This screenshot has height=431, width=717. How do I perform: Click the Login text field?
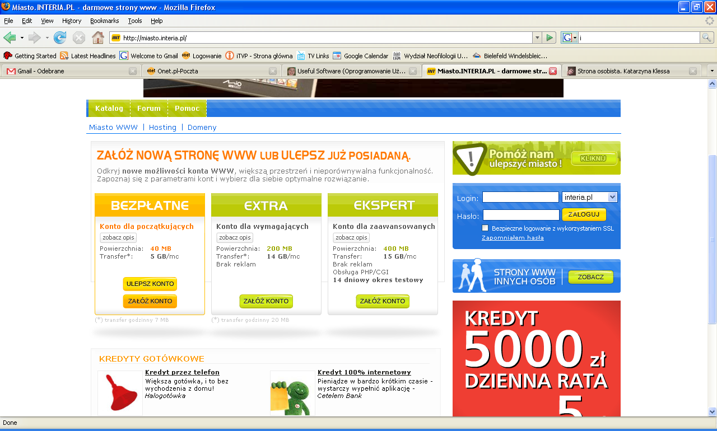coord(520,197)
